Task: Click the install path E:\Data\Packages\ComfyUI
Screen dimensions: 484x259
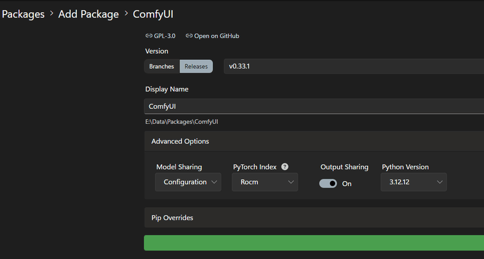Action: pos(182,122)
